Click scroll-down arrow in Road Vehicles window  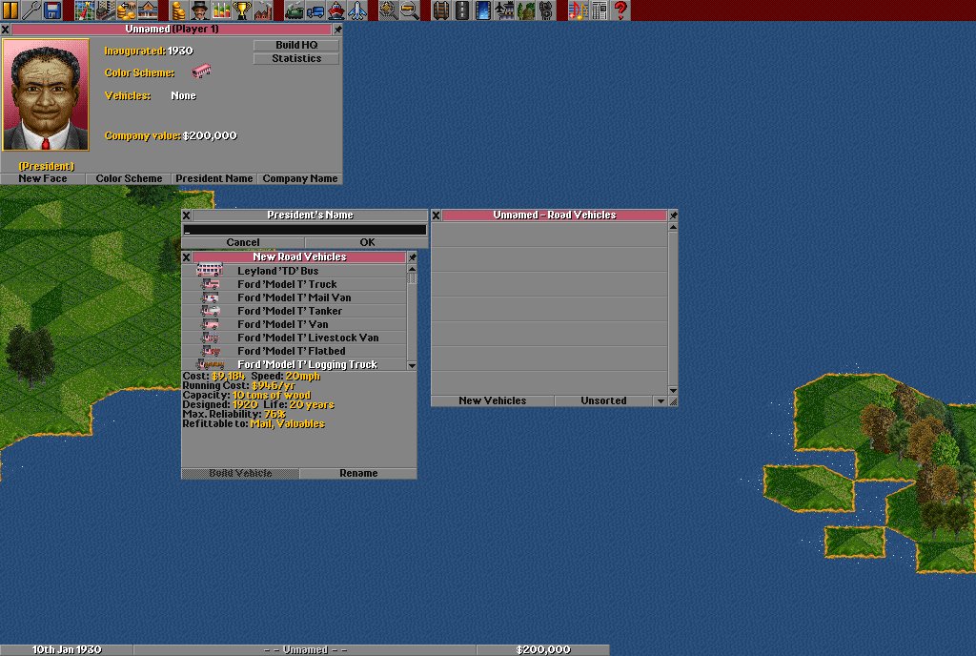(x=673, y=390)
